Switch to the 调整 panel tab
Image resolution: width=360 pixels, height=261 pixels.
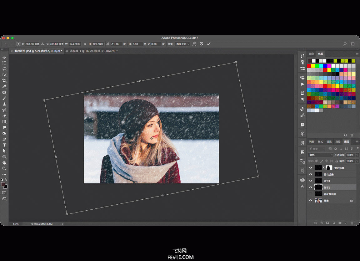coord(312,142)
